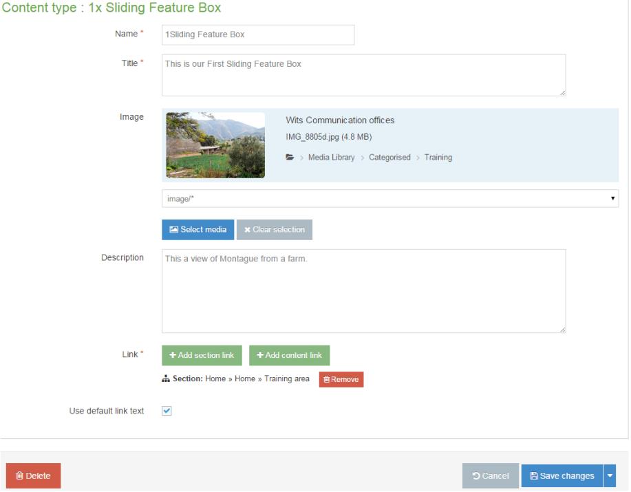
Task: Open the image/* media type dropdown
Action: coord(390,199)
